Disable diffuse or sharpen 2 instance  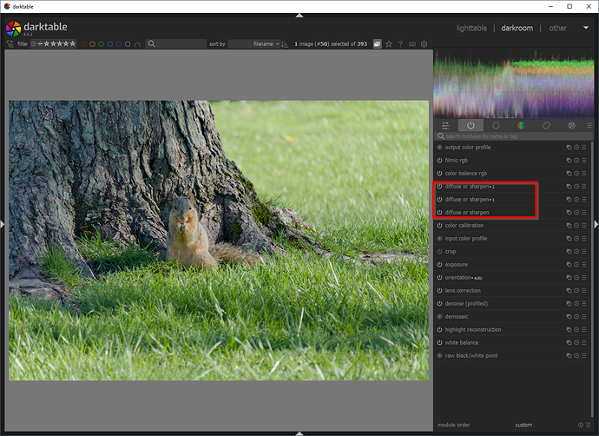439,187
